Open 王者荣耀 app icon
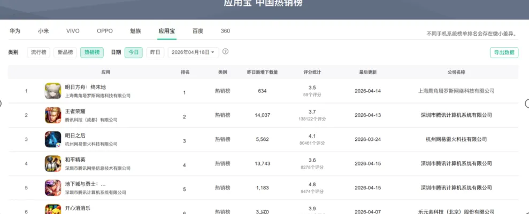 pos(53,115)
